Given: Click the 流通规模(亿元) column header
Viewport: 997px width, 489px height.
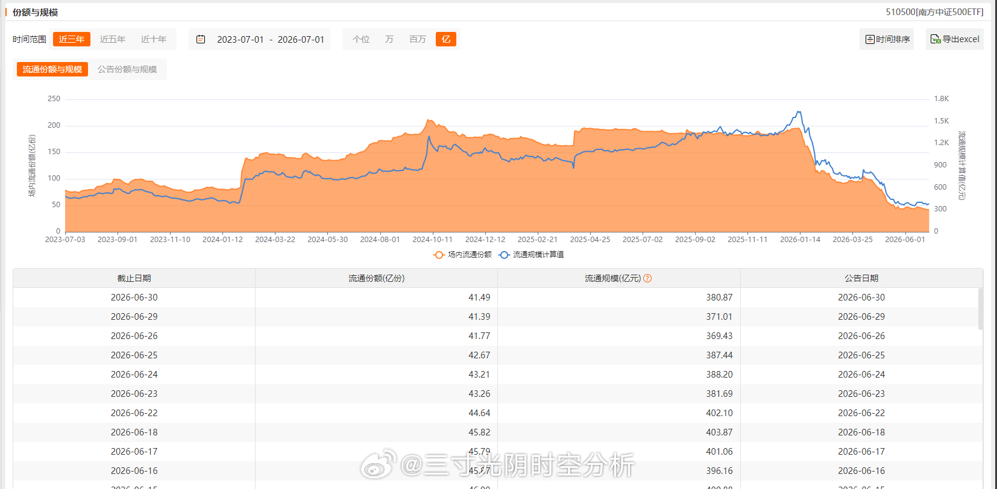Looking at the screenshot, I should pos(618,278).
